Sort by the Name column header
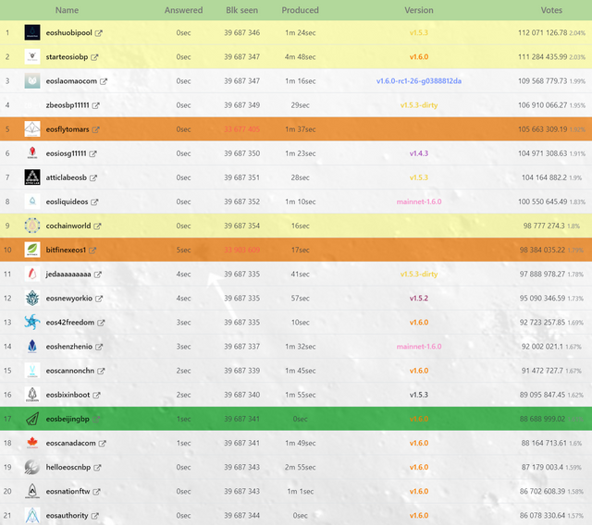The width and height of the screenshot is (592, 525). pyautogui.click(x=67, y=10)
